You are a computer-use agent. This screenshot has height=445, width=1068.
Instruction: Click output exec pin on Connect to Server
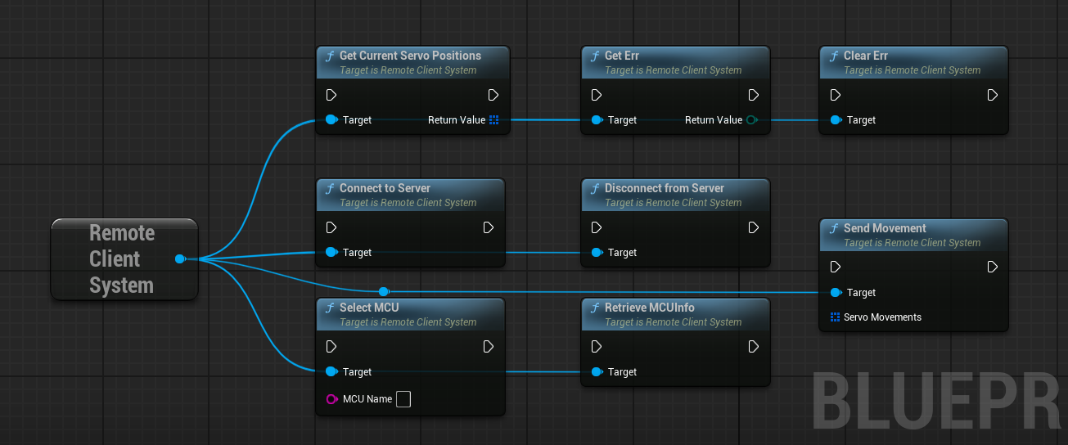tap(489, 227)
